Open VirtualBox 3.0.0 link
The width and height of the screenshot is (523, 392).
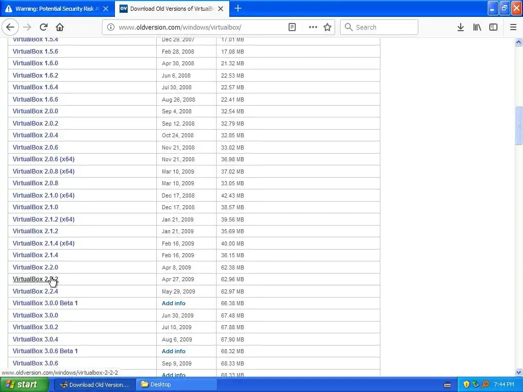pyautogui.click(x=35, y=315)
